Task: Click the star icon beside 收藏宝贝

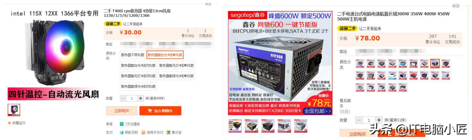Action: [x=10, y=123]
